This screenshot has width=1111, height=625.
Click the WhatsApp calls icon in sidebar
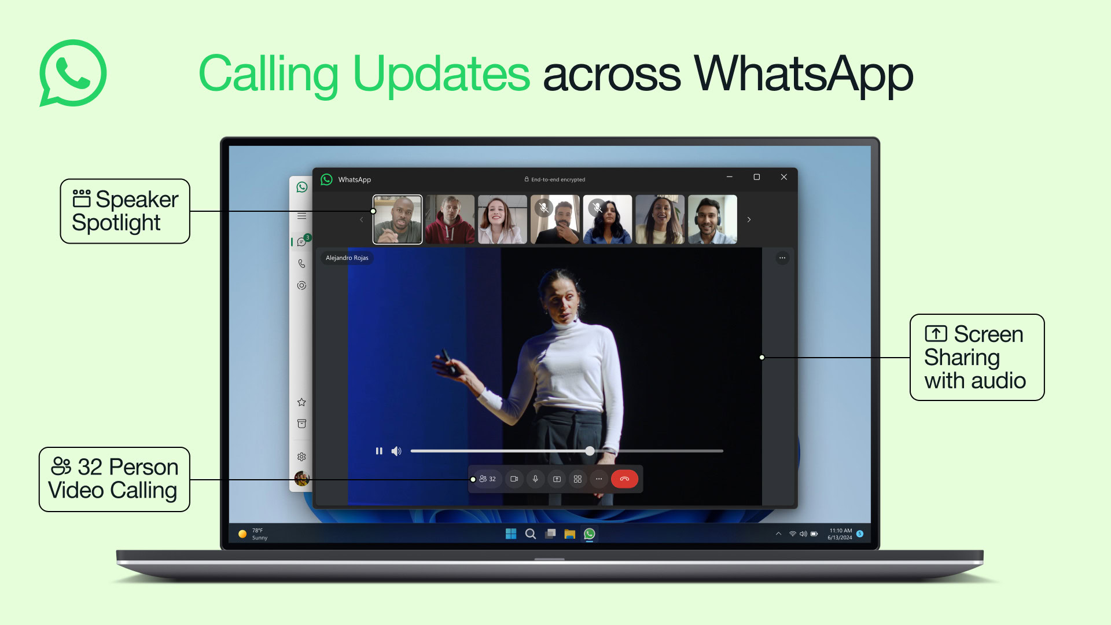coord(301,264)
